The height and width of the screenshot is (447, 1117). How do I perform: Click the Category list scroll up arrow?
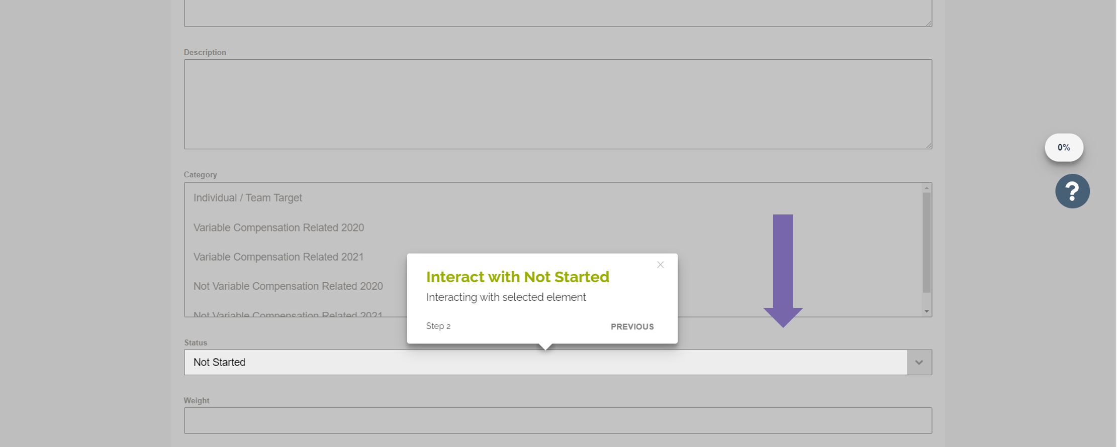point(926,188)
